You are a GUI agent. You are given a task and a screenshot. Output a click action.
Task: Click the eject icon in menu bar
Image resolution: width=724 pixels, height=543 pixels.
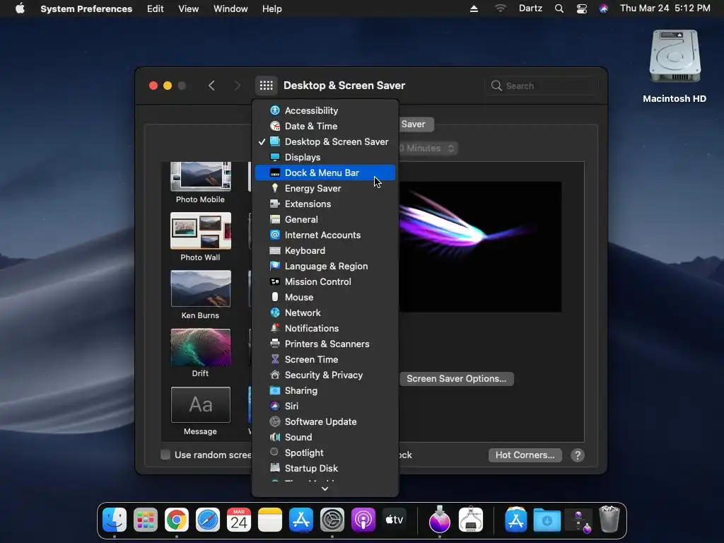[474, 8]
